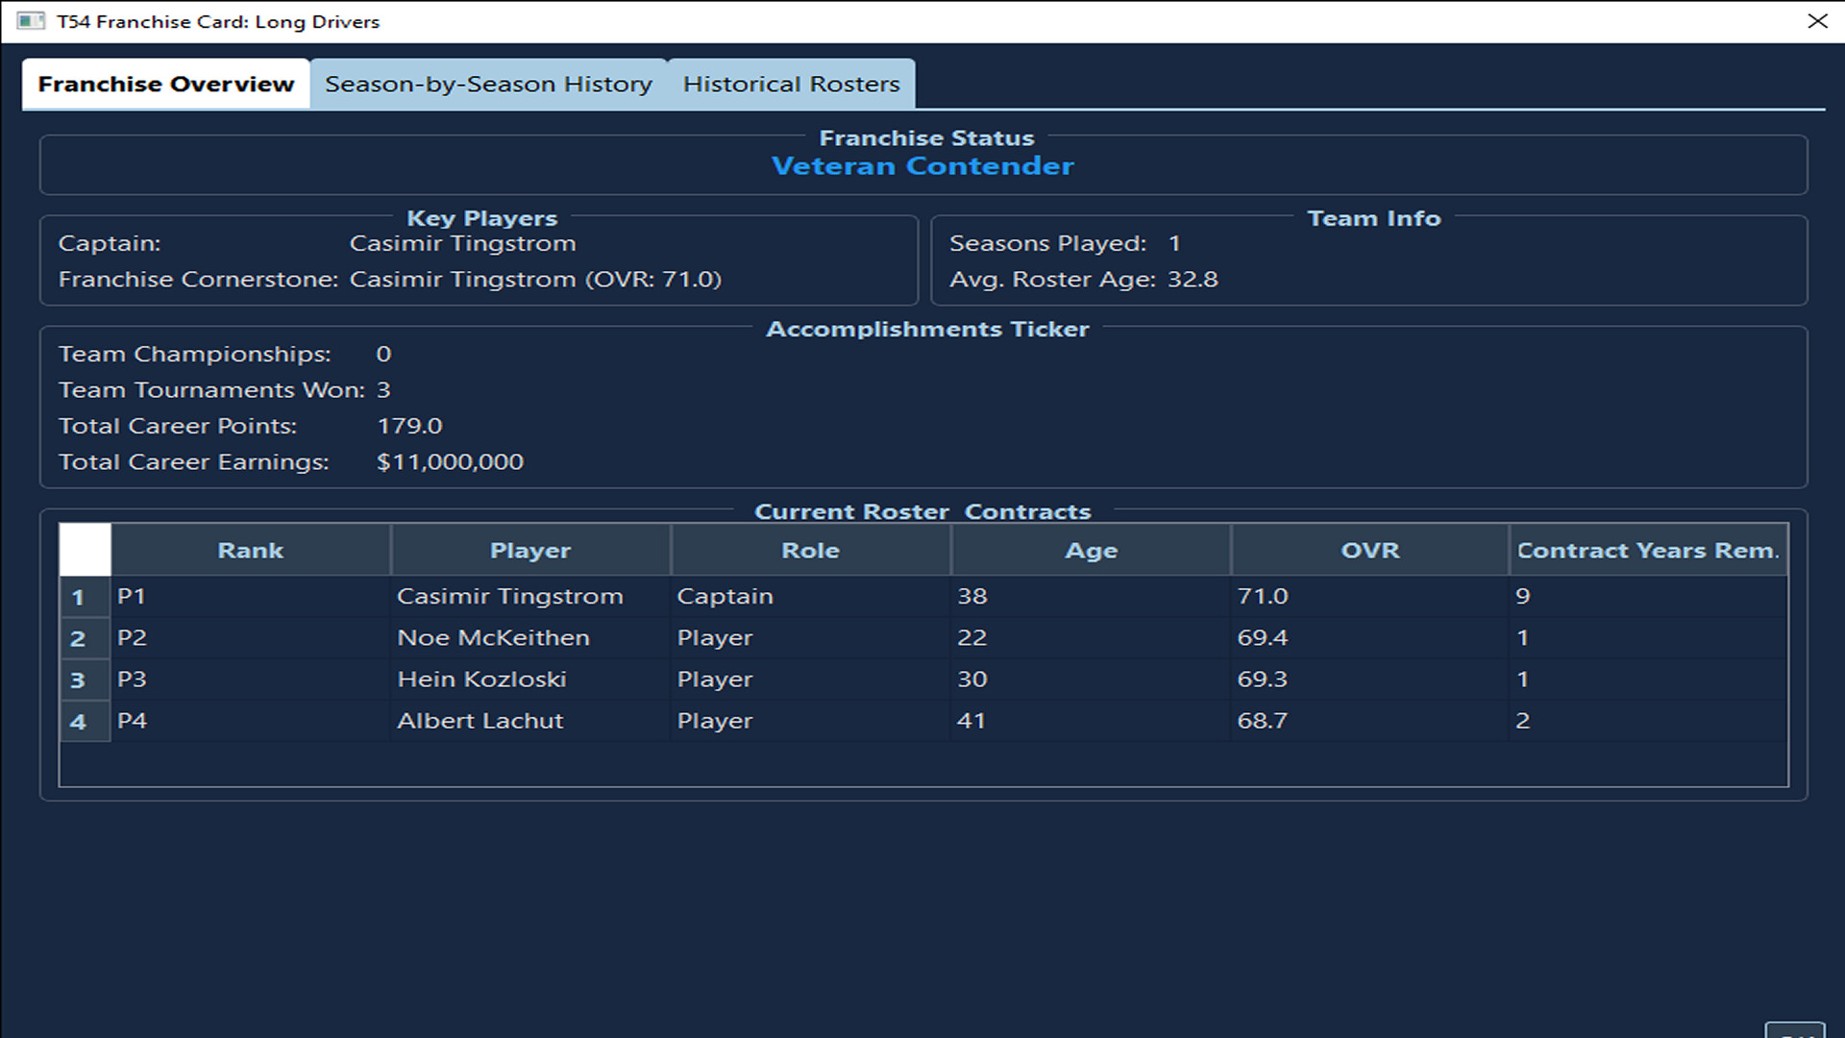Select the Contract Years Rem. column header
Viewport: 1845px width, 1038px height.
click(1648, 550)
